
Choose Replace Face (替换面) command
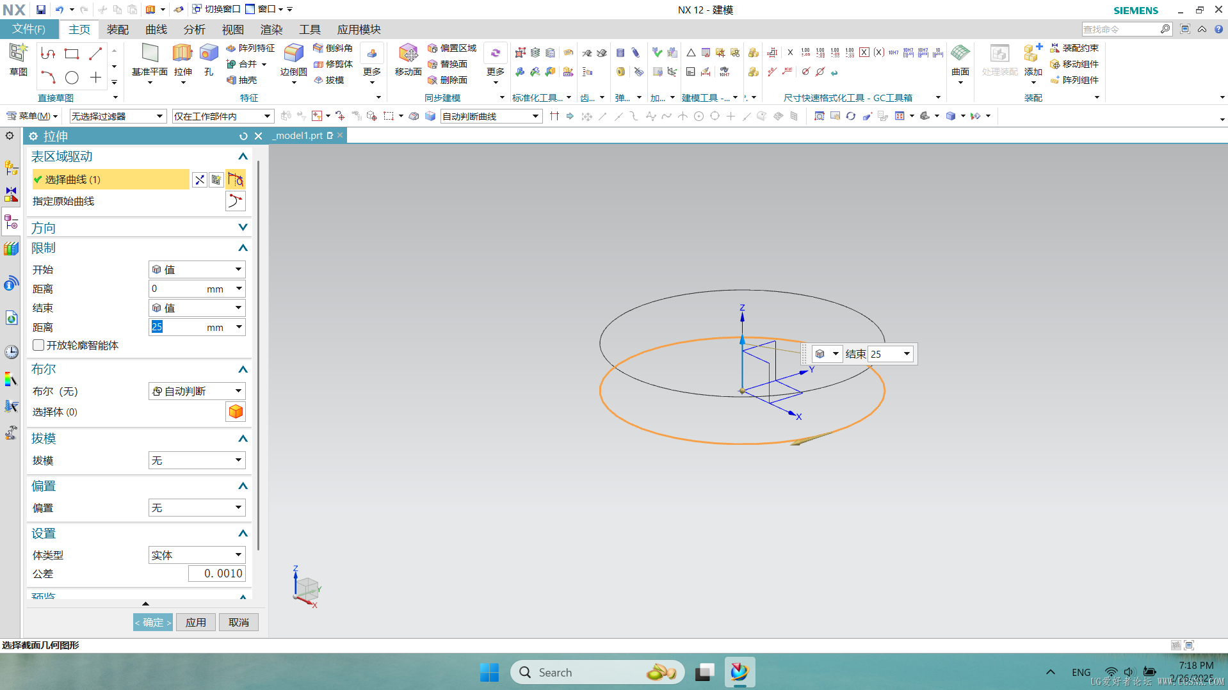(x=448, y=64)
